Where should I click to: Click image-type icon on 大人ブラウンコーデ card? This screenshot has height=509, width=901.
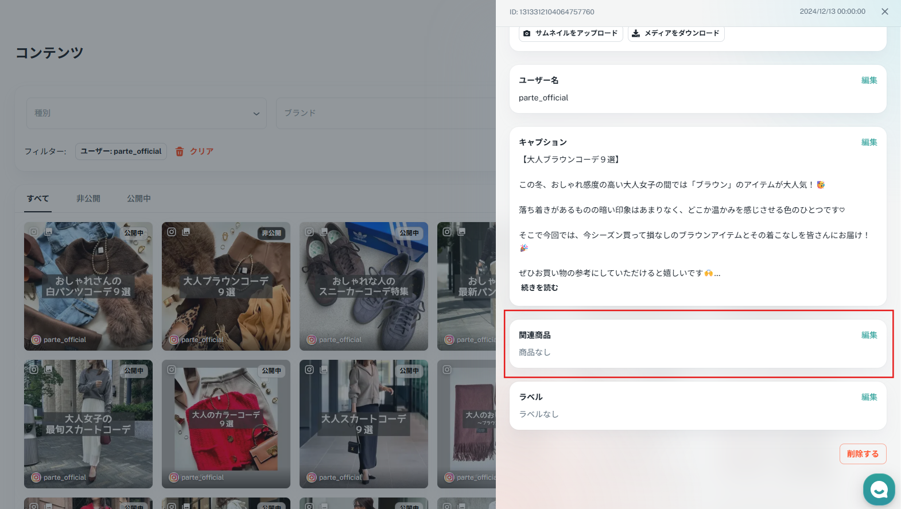click(x=186, y=232)
